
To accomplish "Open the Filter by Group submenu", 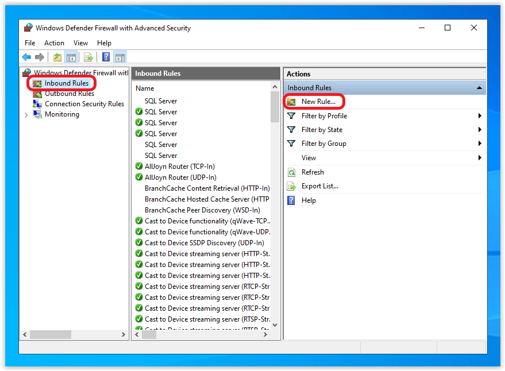I will [323, 144].
